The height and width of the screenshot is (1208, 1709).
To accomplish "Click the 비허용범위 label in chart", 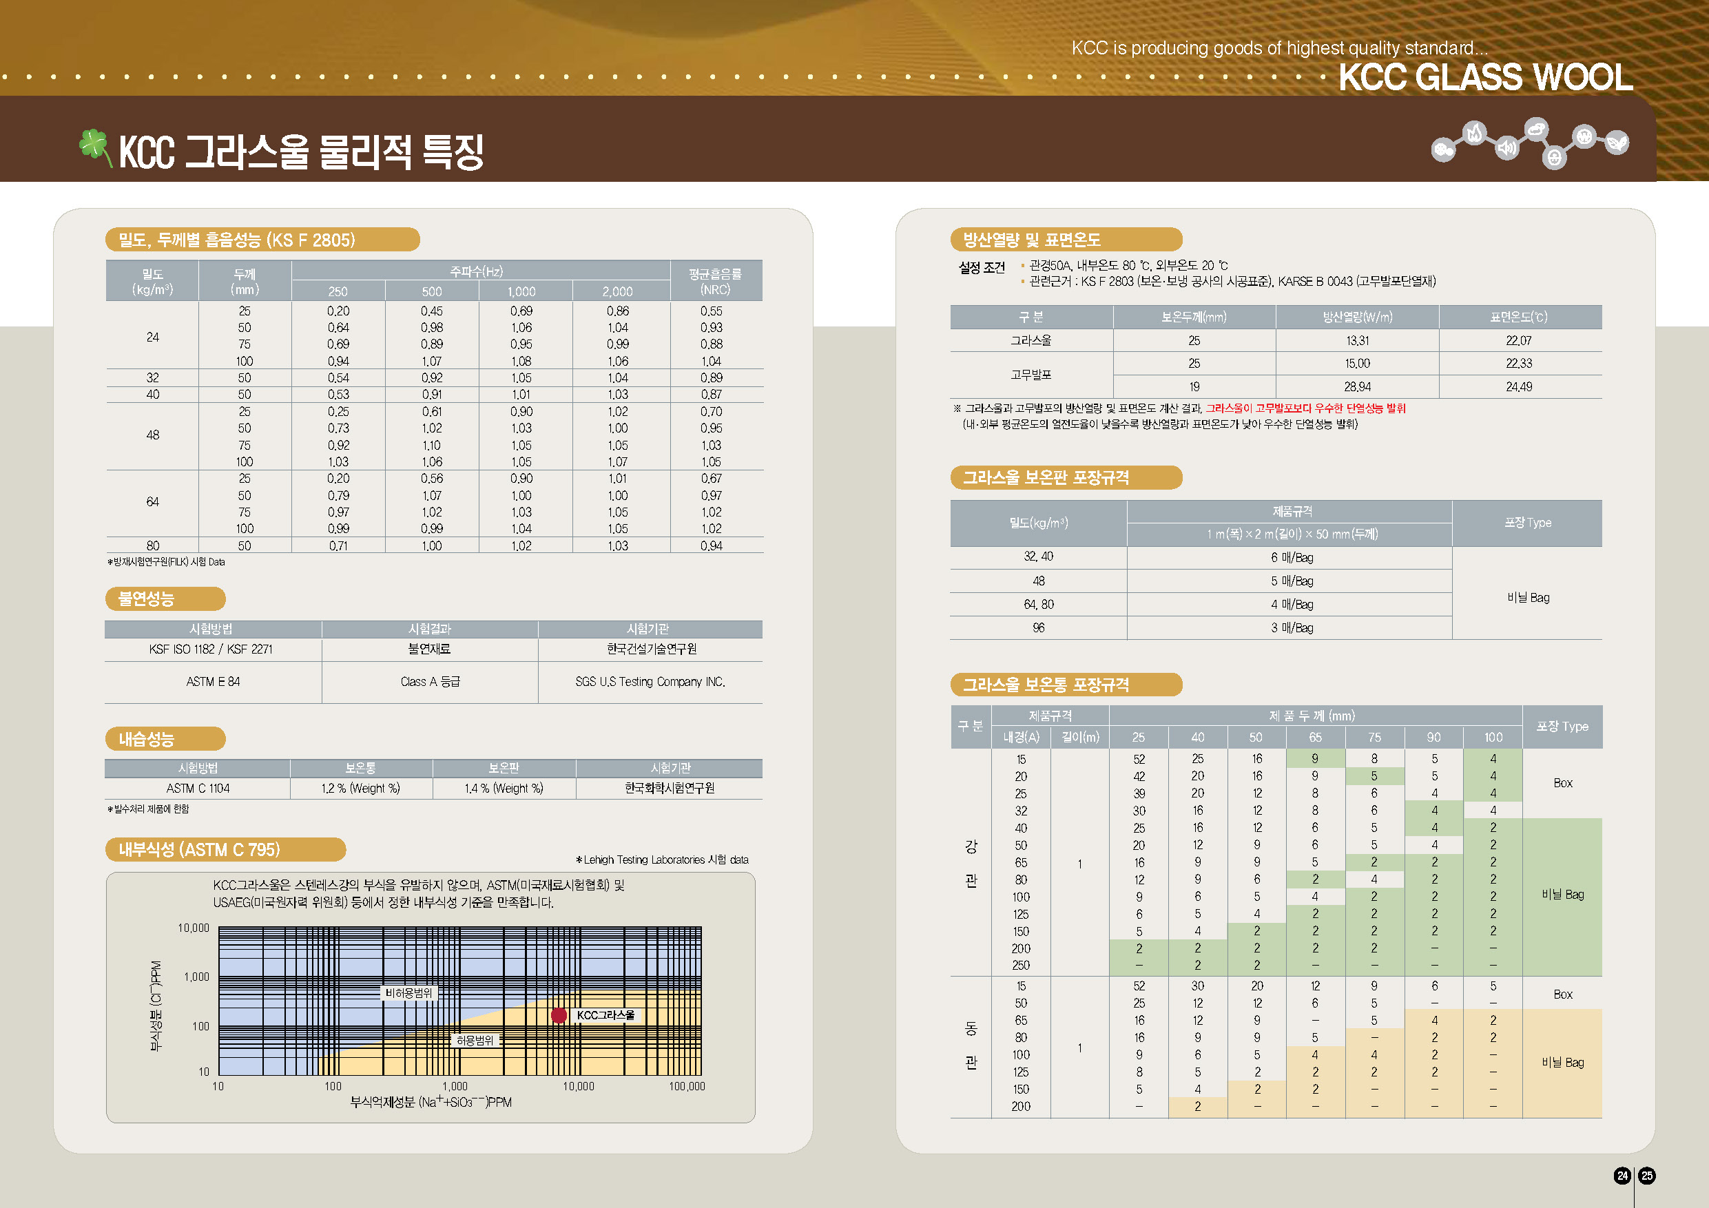I will (408, 992).
